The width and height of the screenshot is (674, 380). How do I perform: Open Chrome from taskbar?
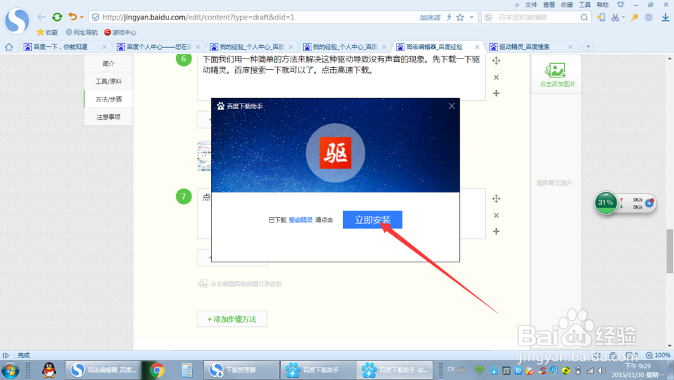point(157,370)
